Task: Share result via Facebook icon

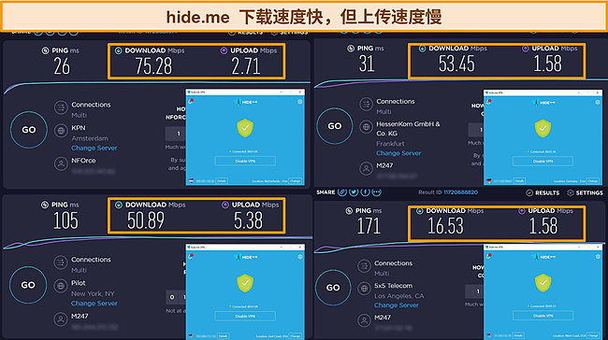Action: (x=365, y=192)
